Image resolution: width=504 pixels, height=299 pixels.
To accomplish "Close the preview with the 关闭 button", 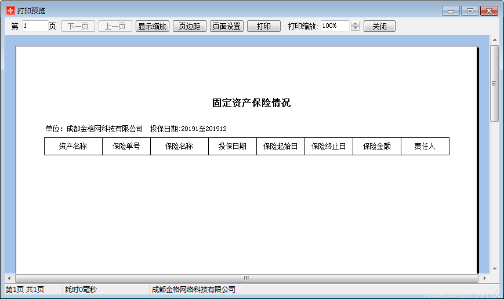I will (380, 26).
